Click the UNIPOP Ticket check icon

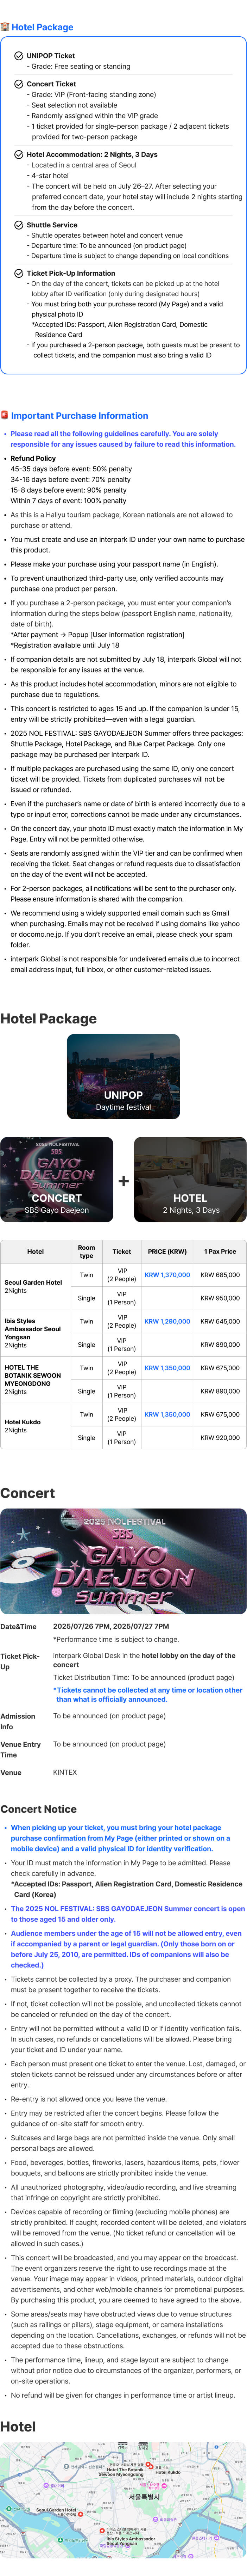click(19, 56)
